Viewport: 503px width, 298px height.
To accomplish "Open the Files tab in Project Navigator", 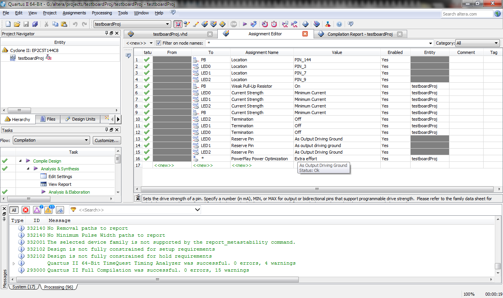I will 48,119.
